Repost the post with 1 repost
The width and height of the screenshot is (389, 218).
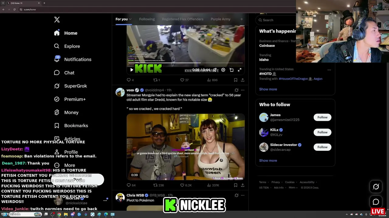tap(157, 80)
